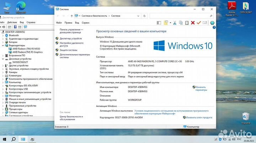Open the Файл menu in System window
This screenshot has height=143, width=256.
click(x=59, y=23)
